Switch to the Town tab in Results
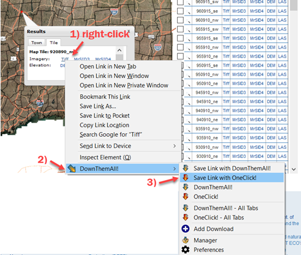The width and height of the screenshot is (301, 255). tap(37, 43)
